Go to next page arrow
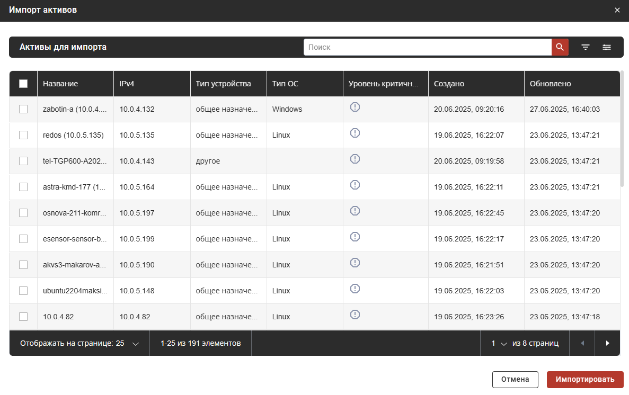This screenshot has width=629, height=395. [x=607, y=343]
